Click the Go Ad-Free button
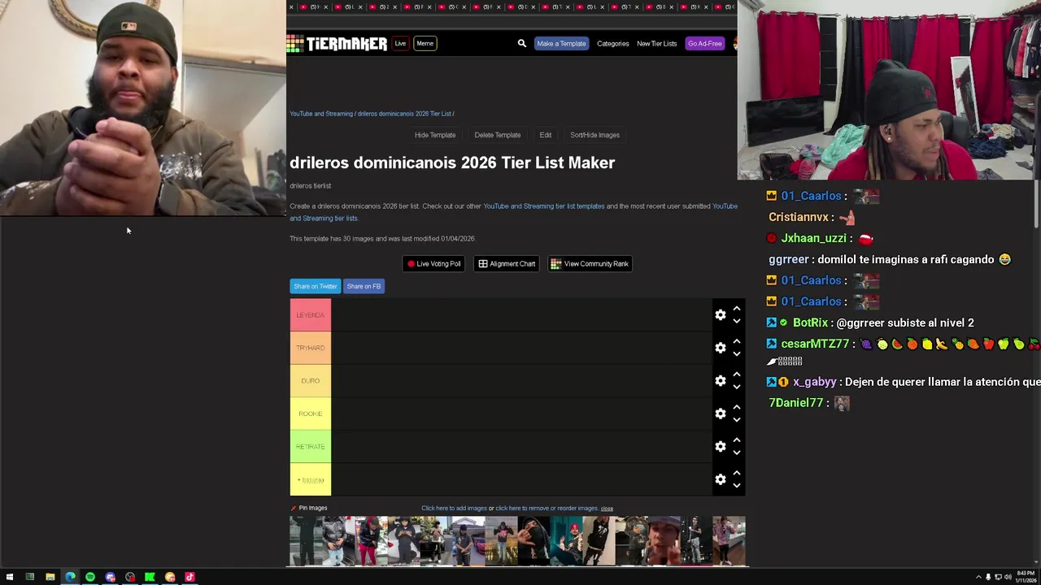Screen dimensions: 1041x585 [x=704, y=43]
